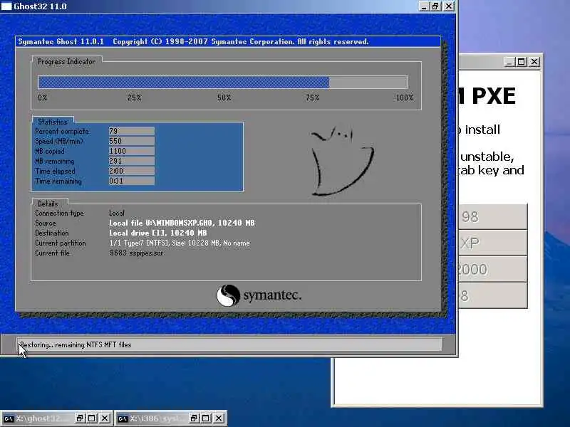The width and height of the screenshot is (570, 427).
Task: Click the Ghost32 11.0 title bar icon
Action: (6, 6)
